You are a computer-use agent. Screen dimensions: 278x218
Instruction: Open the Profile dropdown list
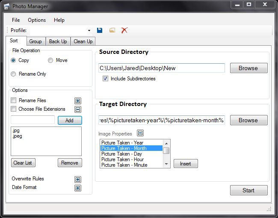89,30
